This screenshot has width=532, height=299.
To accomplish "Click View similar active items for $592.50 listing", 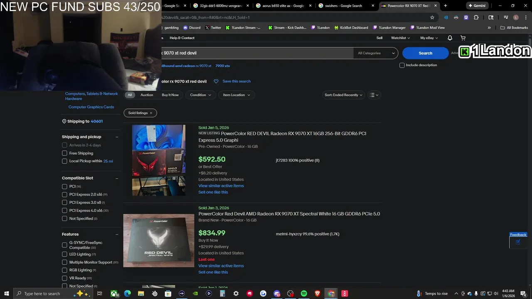I will point(221,186).
